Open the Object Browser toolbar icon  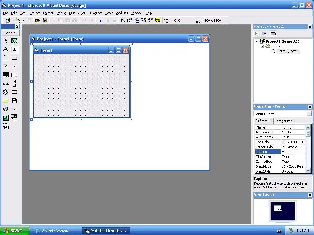click(x=144, y=21)
